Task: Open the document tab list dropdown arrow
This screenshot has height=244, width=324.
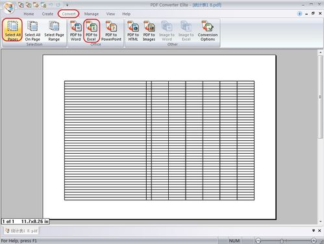Action: click(x=314, y=230)
